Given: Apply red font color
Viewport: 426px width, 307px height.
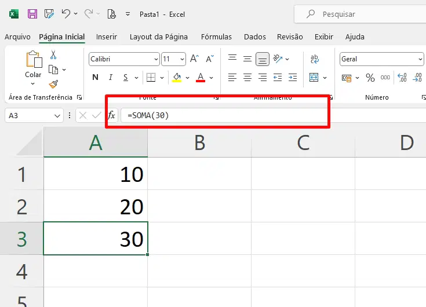Looking at the screenshot, I should 201,78.
